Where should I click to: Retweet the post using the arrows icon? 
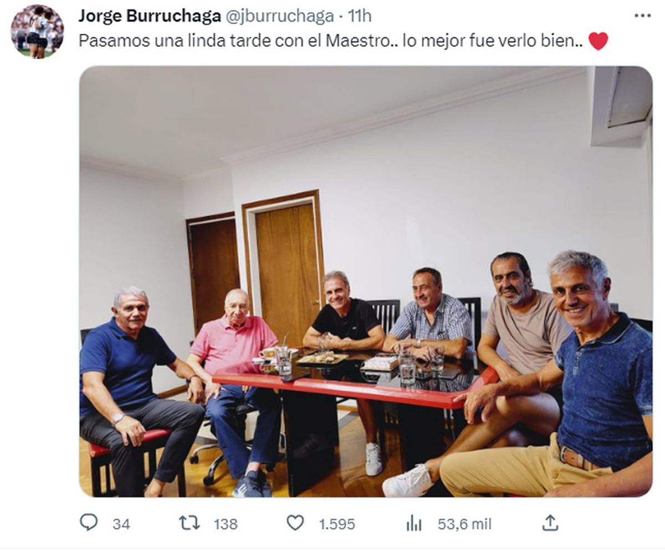[189, 523]
